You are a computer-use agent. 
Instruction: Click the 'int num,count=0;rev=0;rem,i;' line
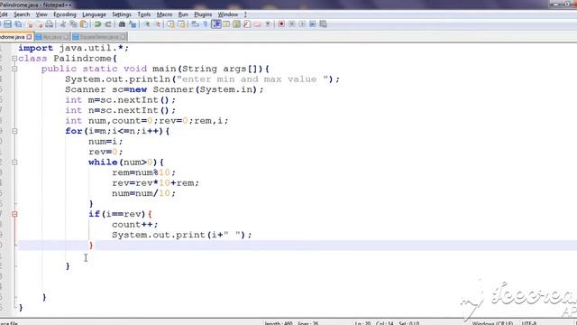pos(146,120)
